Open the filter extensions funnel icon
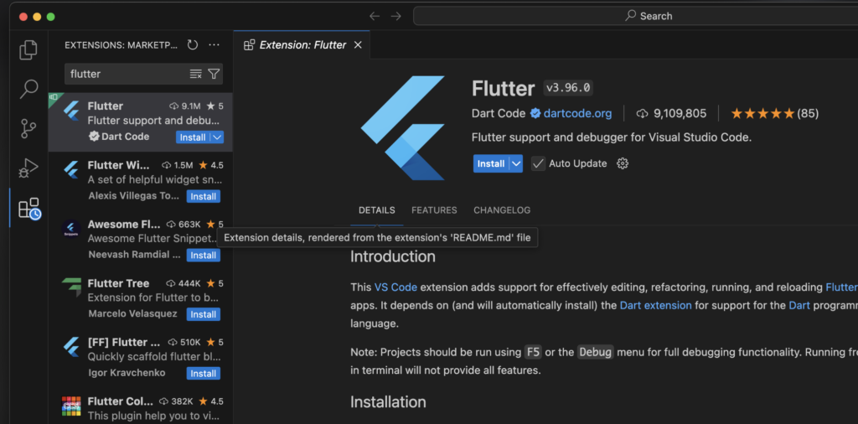Screen dimensions: 858x424 pos(214,74)
